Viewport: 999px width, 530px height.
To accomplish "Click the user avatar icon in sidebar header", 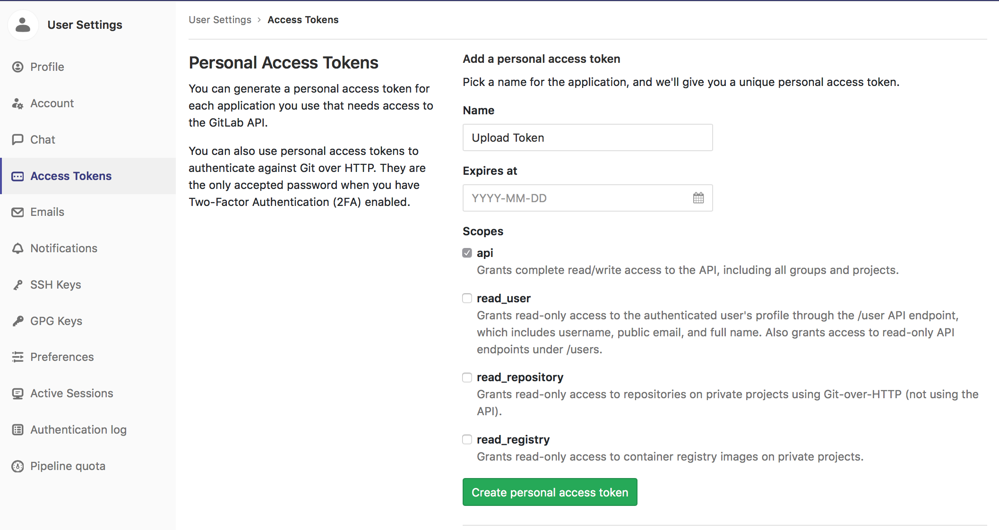I will point(23,25).
